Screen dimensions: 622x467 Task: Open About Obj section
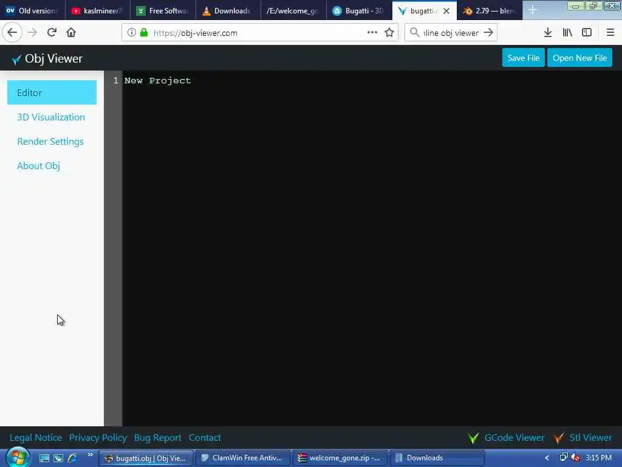coord(38,166)
